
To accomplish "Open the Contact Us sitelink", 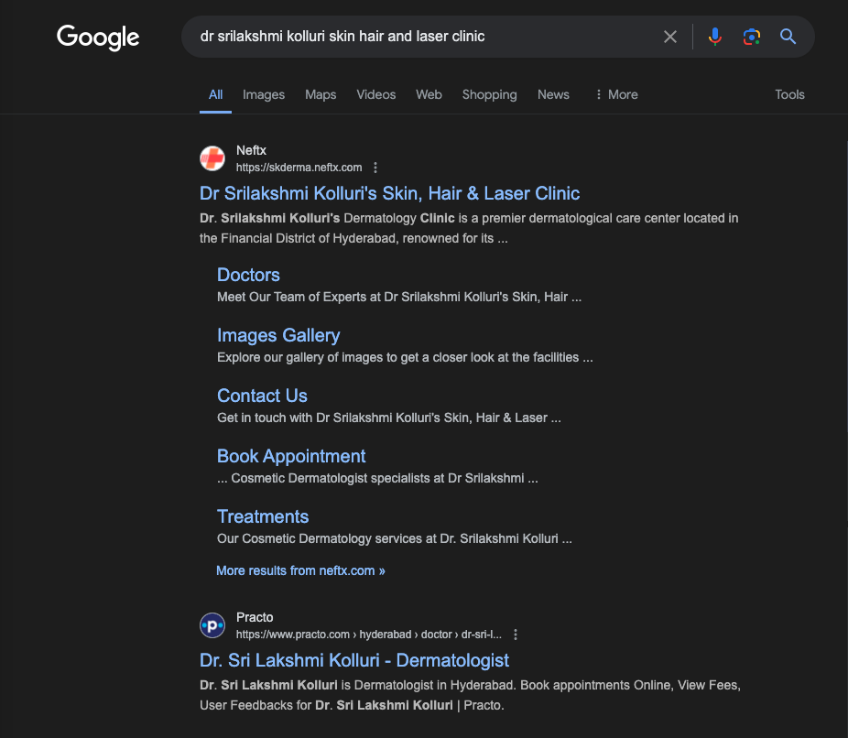I will pos(262,396).
